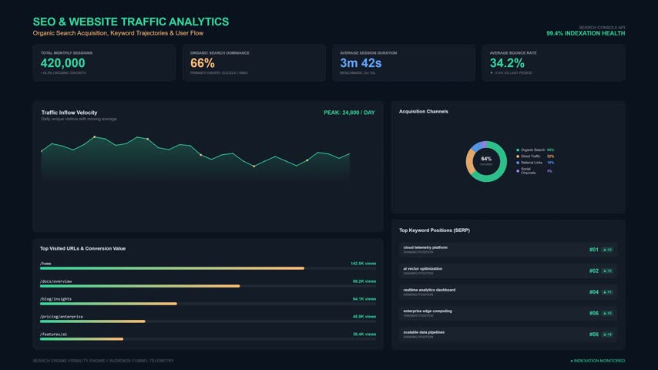The height and width of the screenshot is (370, 658).
Task: Open the ai vector optimization keyword row
Action: tap(509, 271)
